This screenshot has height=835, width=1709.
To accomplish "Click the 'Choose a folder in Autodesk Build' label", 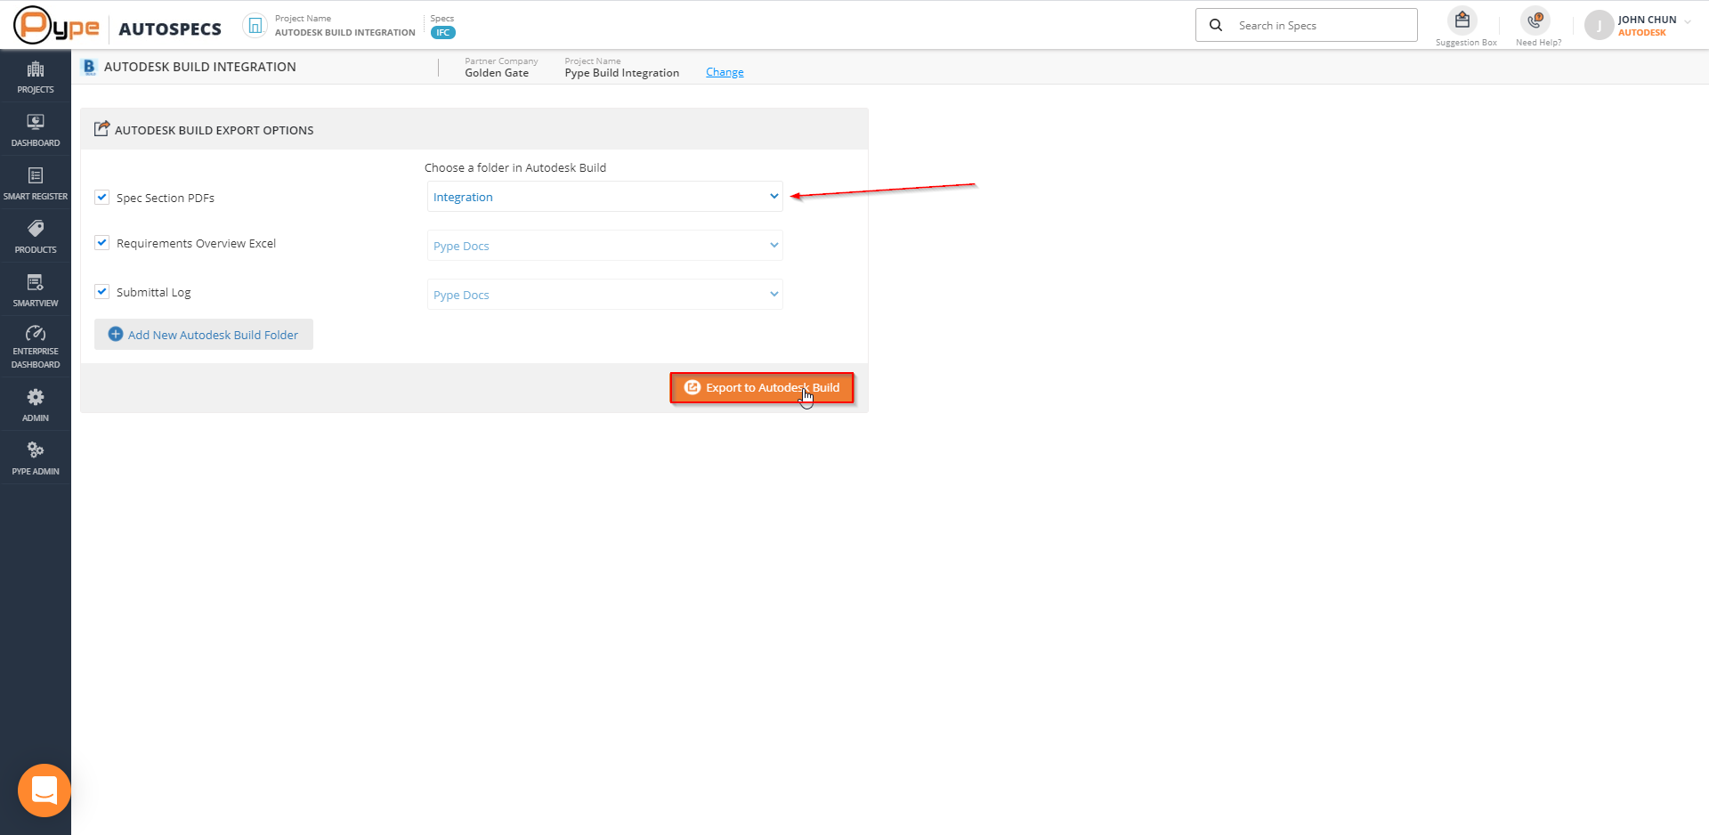I will point(515,167).
